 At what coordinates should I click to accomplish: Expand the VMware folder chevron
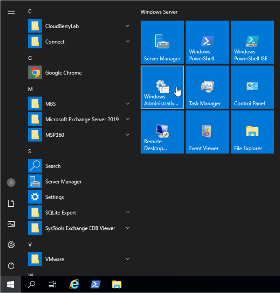(128, 259)
